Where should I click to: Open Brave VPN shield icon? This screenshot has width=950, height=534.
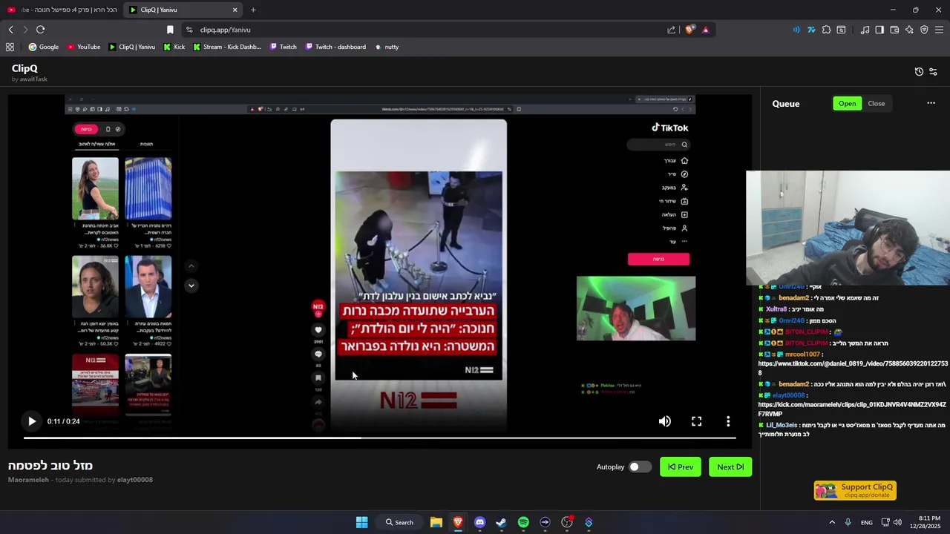point(924,30)
